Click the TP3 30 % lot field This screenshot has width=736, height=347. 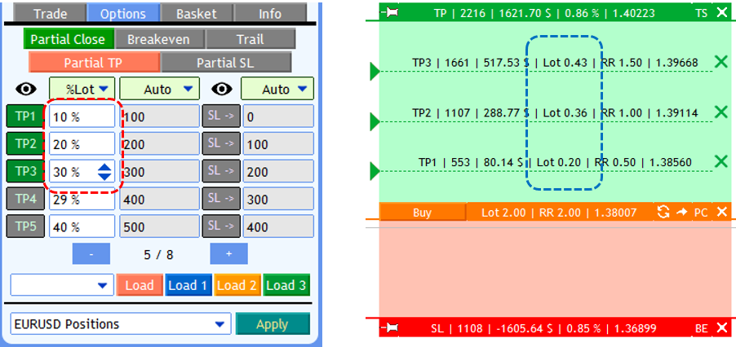click(82, 171)
